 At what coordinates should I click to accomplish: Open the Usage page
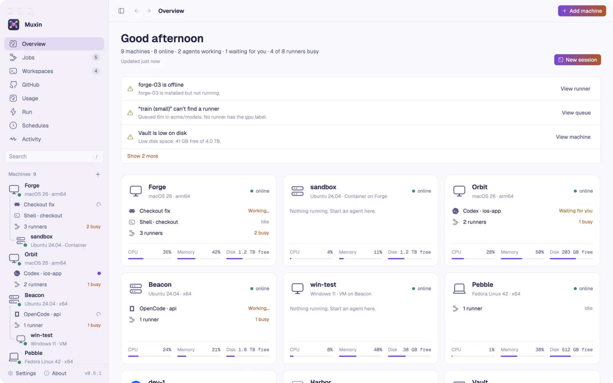pos(54,98)
